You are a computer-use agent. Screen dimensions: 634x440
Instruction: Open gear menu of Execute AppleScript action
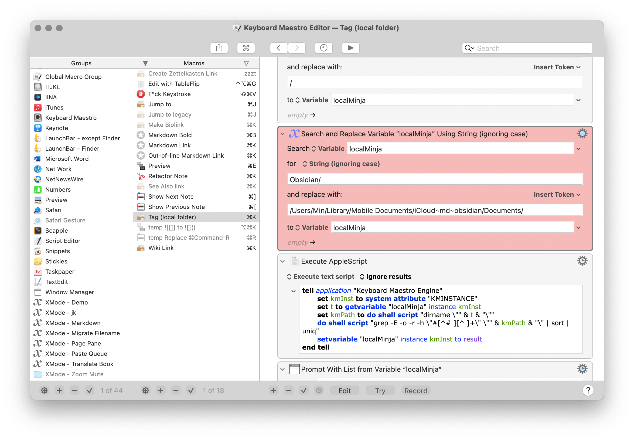click(x=582, y=261)
